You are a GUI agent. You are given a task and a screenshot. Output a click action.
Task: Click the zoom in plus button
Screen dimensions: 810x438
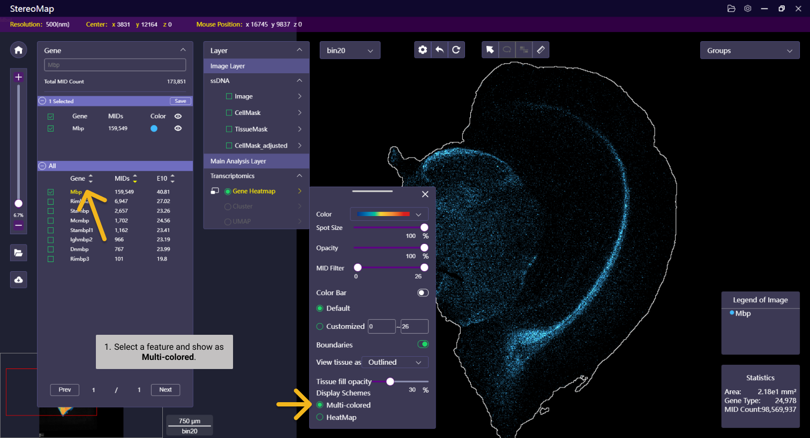click(18, 77)
